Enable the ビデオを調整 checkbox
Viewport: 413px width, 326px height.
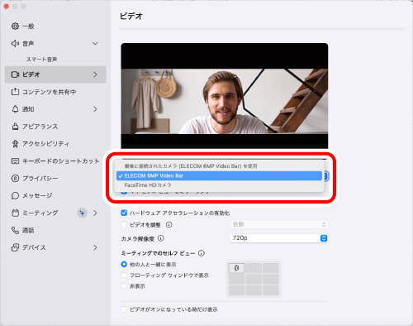[x=124, y=224]
